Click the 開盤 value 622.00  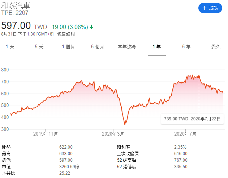[x=66, y=147]
